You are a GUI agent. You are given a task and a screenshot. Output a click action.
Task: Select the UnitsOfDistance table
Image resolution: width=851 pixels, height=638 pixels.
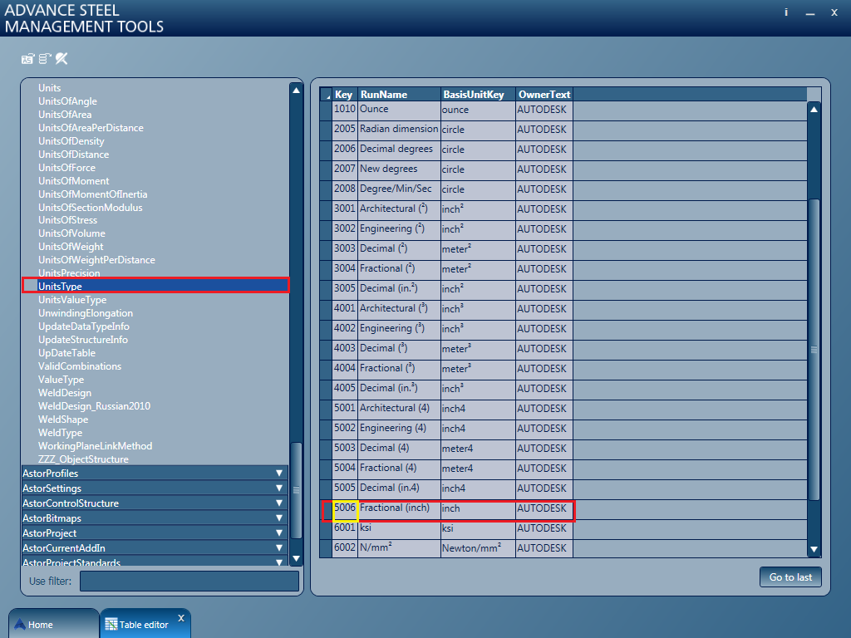coord(73,154)
